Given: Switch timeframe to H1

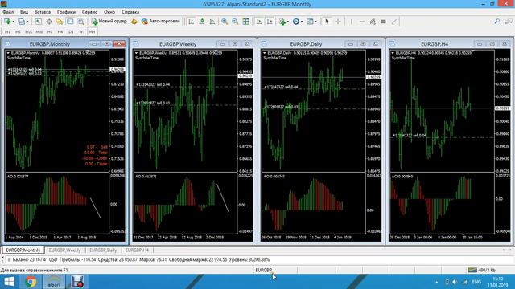Looking at the screenshot, I should pos(50,32).
